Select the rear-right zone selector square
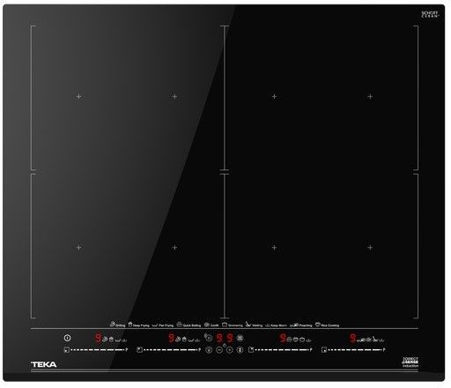The width and height of the screenshot is (451, 388). coord(251,350)
